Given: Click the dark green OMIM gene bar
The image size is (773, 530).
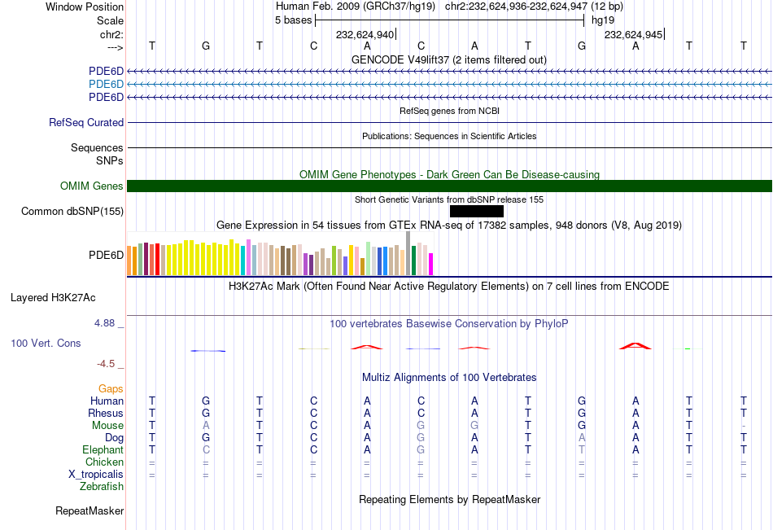Looking at the screenshot, I should [449, 186].
